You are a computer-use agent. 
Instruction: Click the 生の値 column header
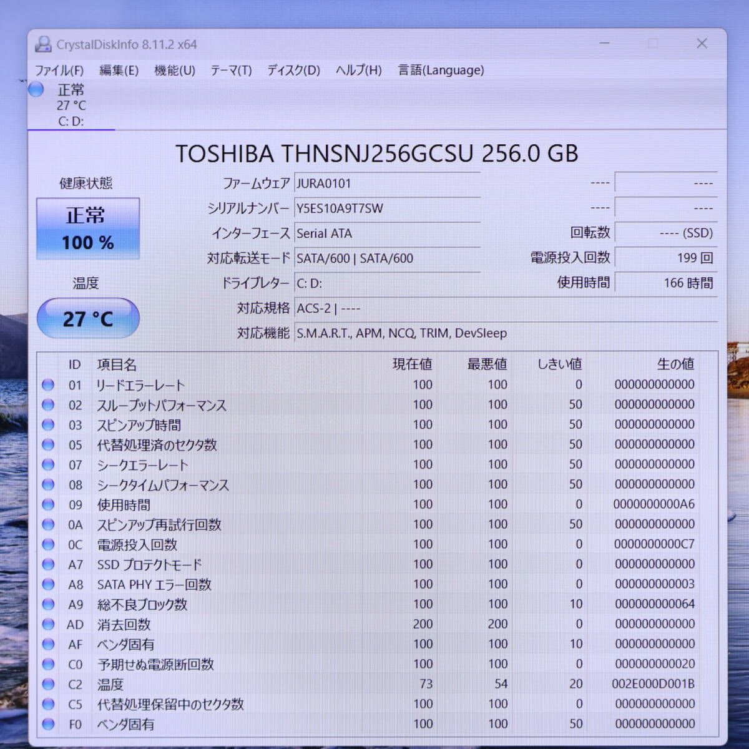point(675,365)
